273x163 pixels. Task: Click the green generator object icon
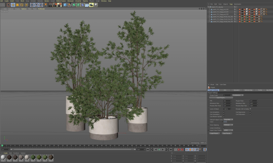pos(74,5)
